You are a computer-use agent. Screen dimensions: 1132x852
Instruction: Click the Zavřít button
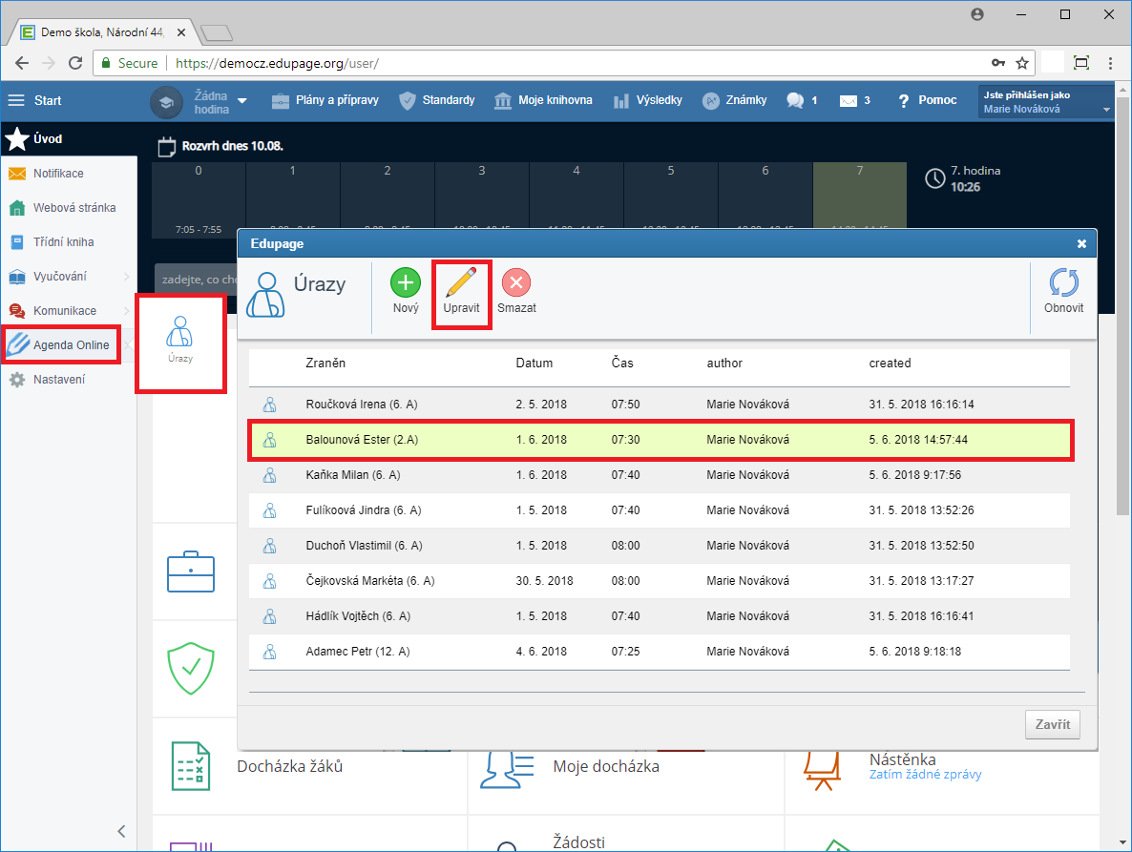coord(1053,724)
